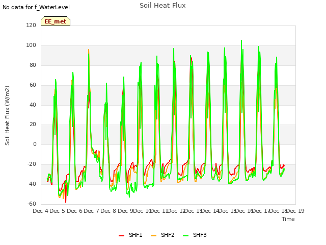Click the -60 y-axis tick label
Screen dimensions: 326x245
coord(32,204)
